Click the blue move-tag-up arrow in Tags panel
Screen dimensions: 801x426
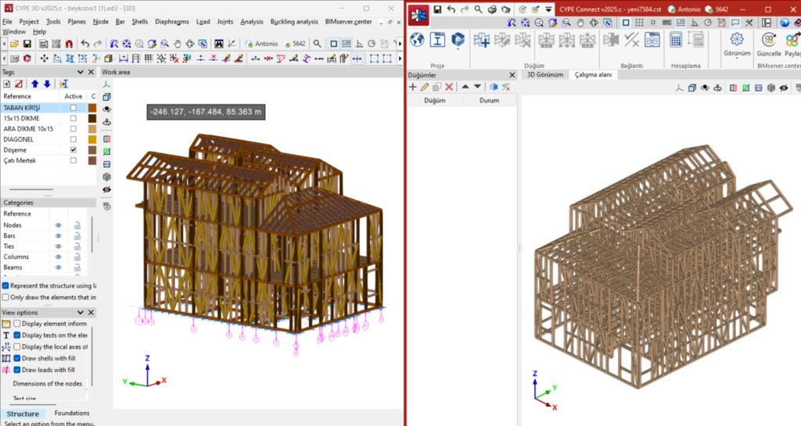tap(34, 84)
